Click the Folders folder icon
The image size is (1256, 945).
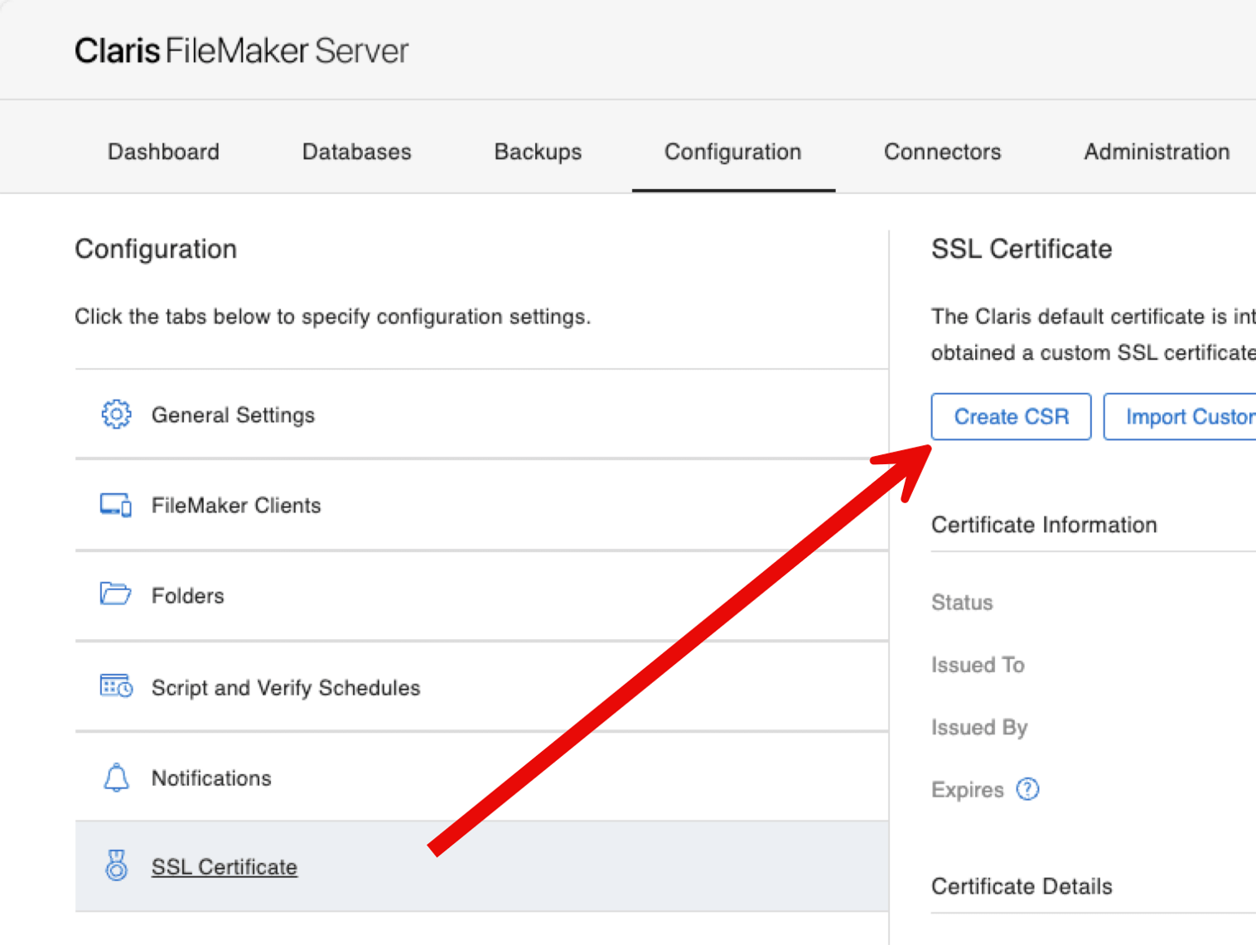pos(116,594)
